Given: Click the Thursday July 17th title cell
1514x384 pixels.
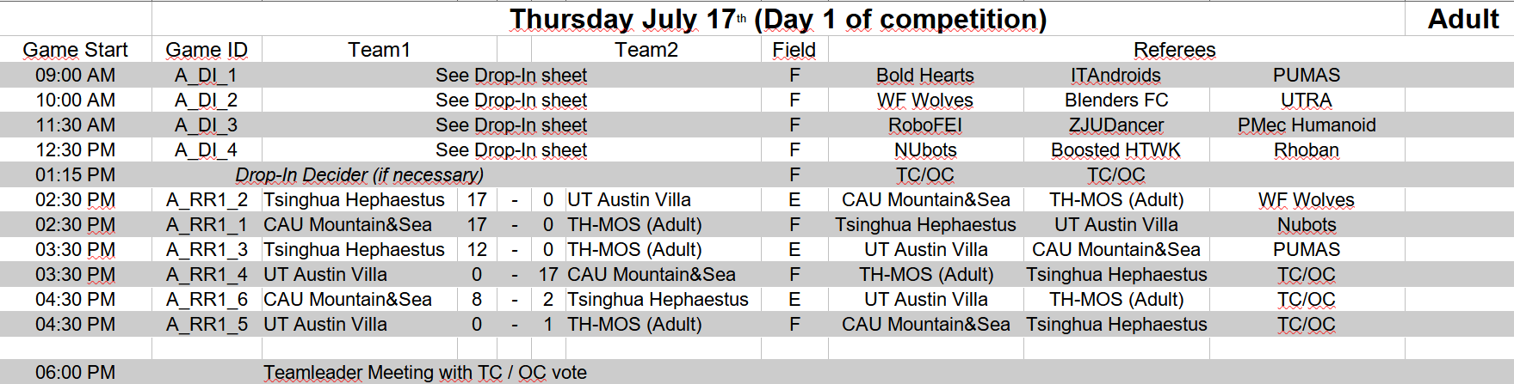Looking at the screenshot, I should (x=778, y=19).
